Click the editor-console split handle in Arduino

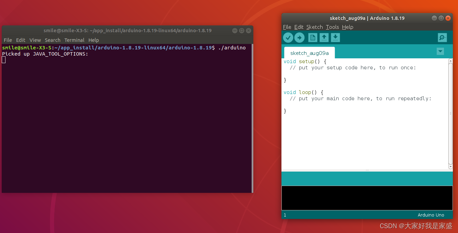tap(367, 170)
